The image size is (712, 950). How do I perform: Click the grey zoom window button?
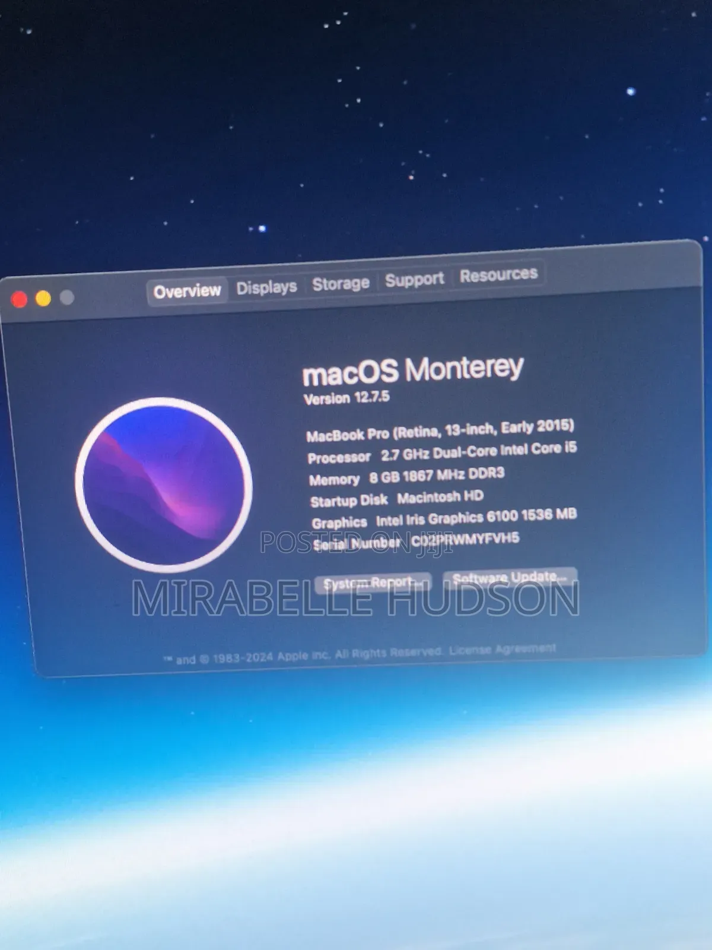67,297
